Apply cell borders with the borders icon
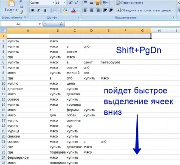The width and height of the screenshot is (180, 165). click(55, 10)
